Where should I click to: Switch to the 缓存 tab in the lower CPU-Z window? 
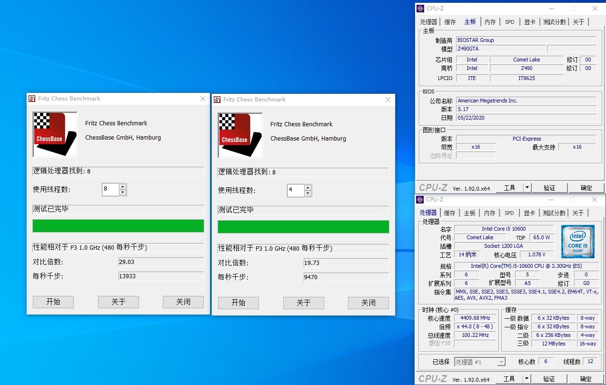pos(450,213)
